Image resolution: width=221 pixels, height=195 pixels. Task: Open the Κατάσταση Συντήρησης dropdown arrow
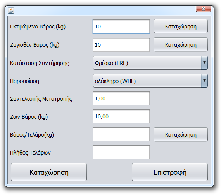[x=204, y=63]
